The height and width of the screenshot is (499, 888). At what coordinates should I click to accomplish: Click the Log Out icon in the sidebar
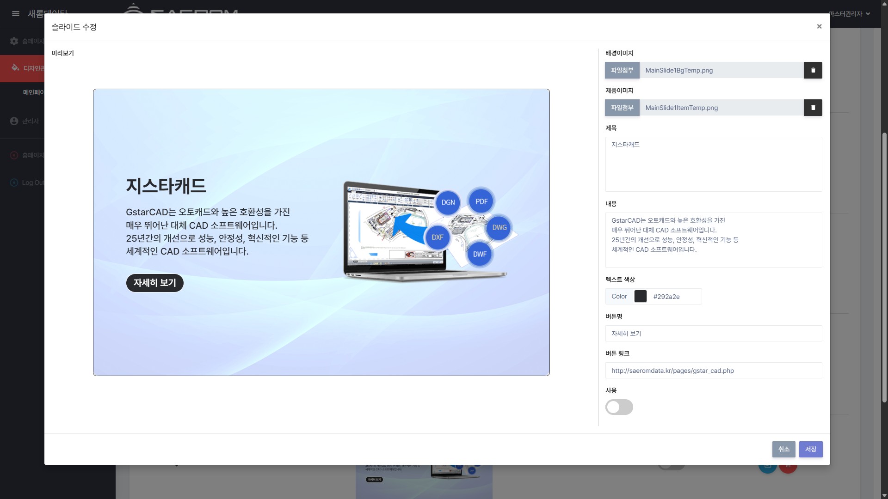[x=14, y=183]
